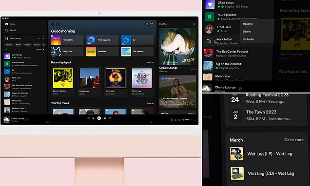The height and width of the screenshot is (186, 310).
Task: Go to Home via the house icon
Action: pos(6,24)
